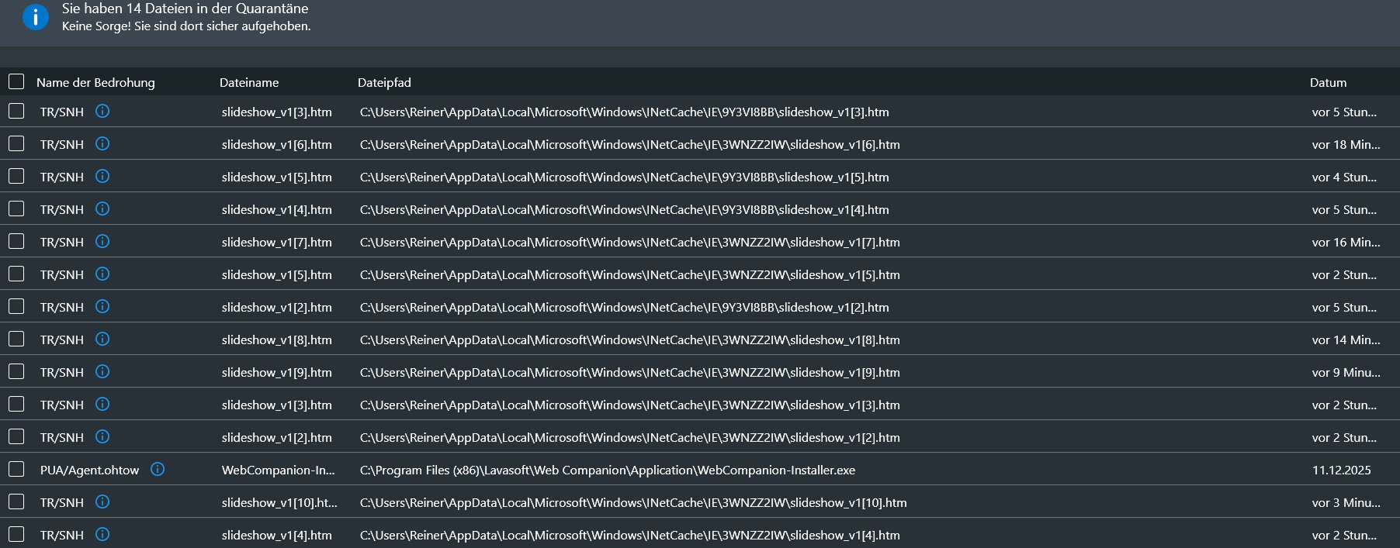Image resolution: width=1400 pixels, height=548 pixels.
Task: Tick the checkbox for slideshow_v1[9].htm
Action: [x=16, y=371]
